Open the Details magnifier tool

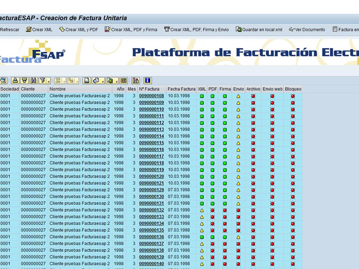pos(4,81)
